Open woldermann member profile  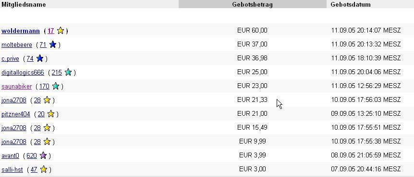tap(21, 31)
